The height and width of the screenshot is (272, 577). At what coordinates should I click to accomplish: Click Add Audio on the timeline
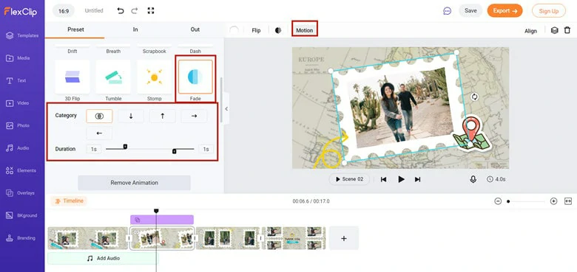pyautogui.click(x=103, y=259)
